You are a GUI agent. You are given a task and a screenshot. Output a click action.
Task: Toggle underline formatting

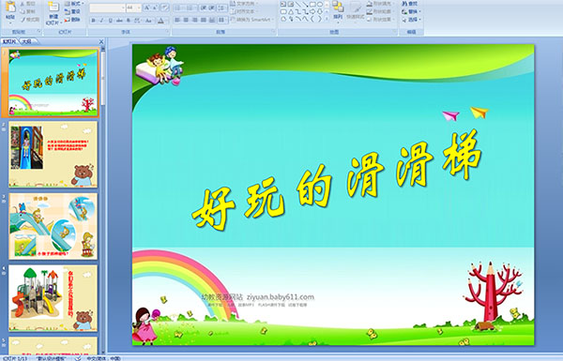(110, 21)
